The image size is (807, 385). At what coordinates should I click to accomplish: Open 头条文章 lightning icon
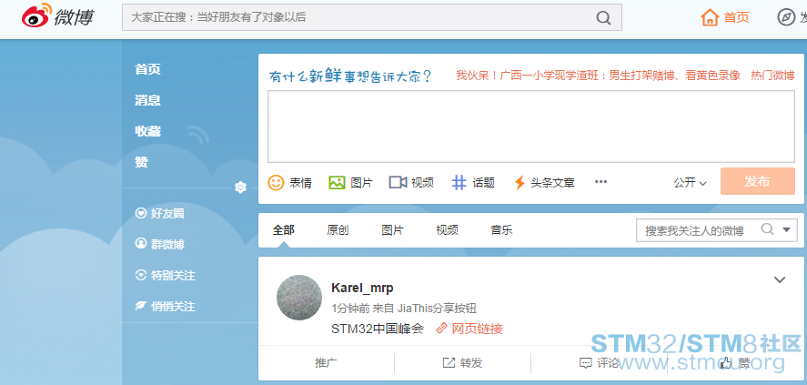click(520, 182)
